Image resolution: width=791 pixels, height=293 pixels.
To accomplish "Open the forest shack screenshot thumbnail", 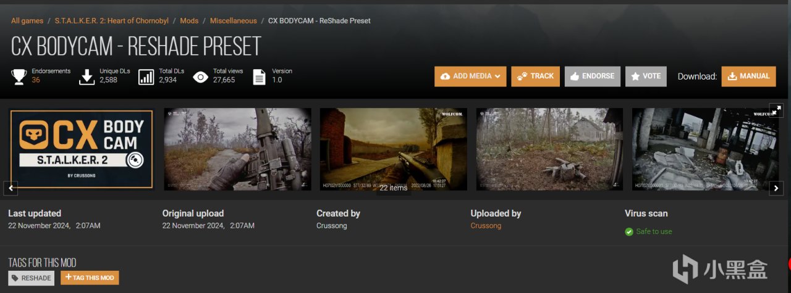I will [x=549, y=149].
